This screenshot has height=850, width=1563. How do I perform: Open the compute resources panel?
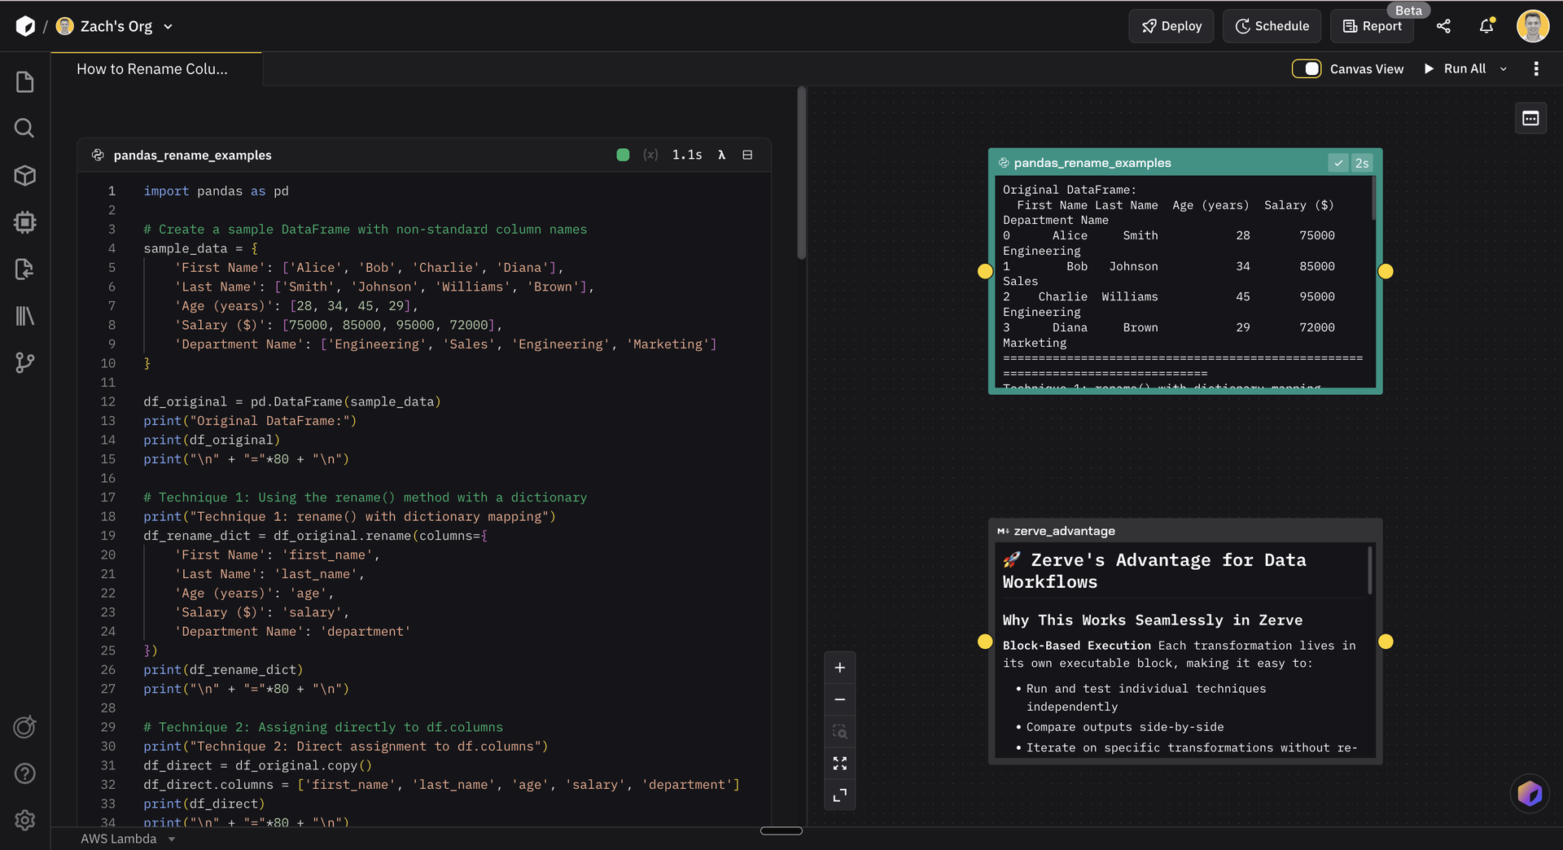24,222
